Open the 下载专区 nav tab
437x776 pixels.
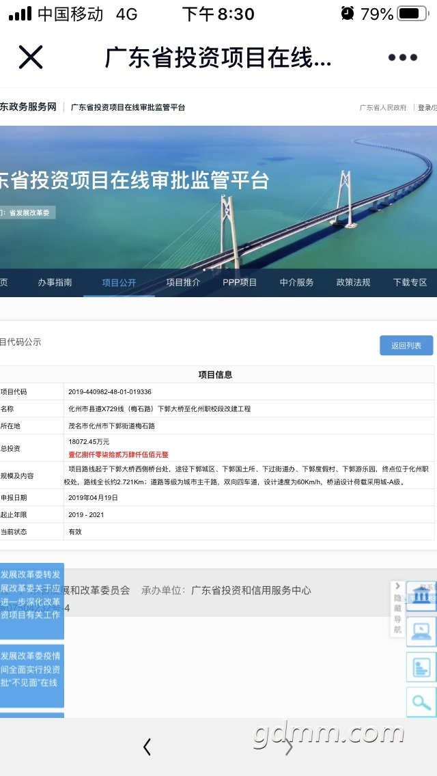click(410, 283)
